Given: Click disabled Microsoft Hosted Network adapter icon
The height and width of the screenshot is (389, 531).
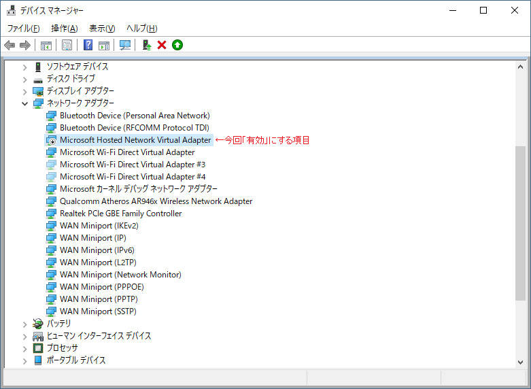Looking at the screenshot, I should click(51, 140).
